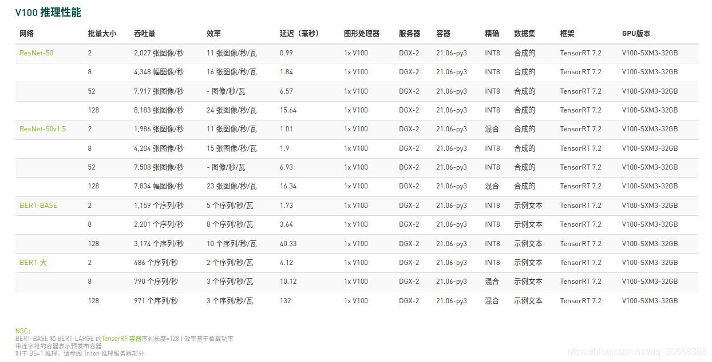712x362 pixels.
Task: Click the 延迟（毫秒） column header
Action: point(299,34)
